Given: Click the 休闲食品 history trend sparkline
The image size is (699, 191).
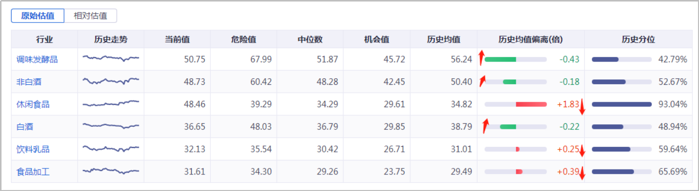Looking at the screenshot, I should pyautogui.click(x=111, y=104).
